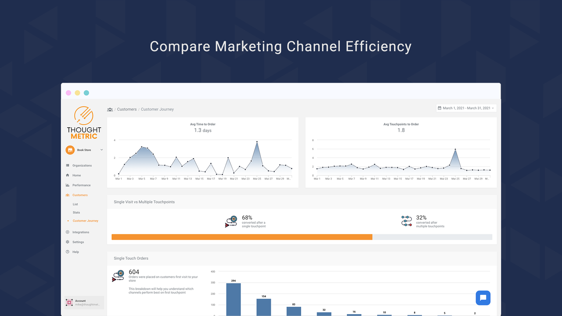Open the chat support bubble
The height and width of the screenshot is (316, 562).
[483, 298]
